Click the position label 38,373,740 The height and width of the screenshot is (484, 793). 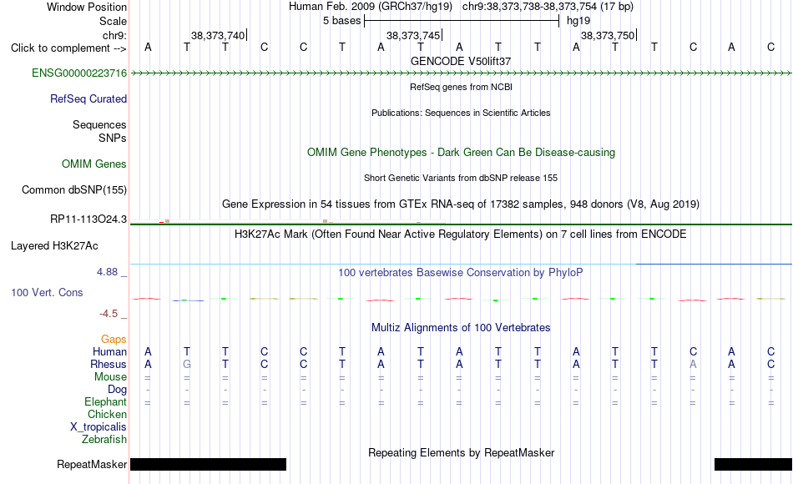pos(218,35)
